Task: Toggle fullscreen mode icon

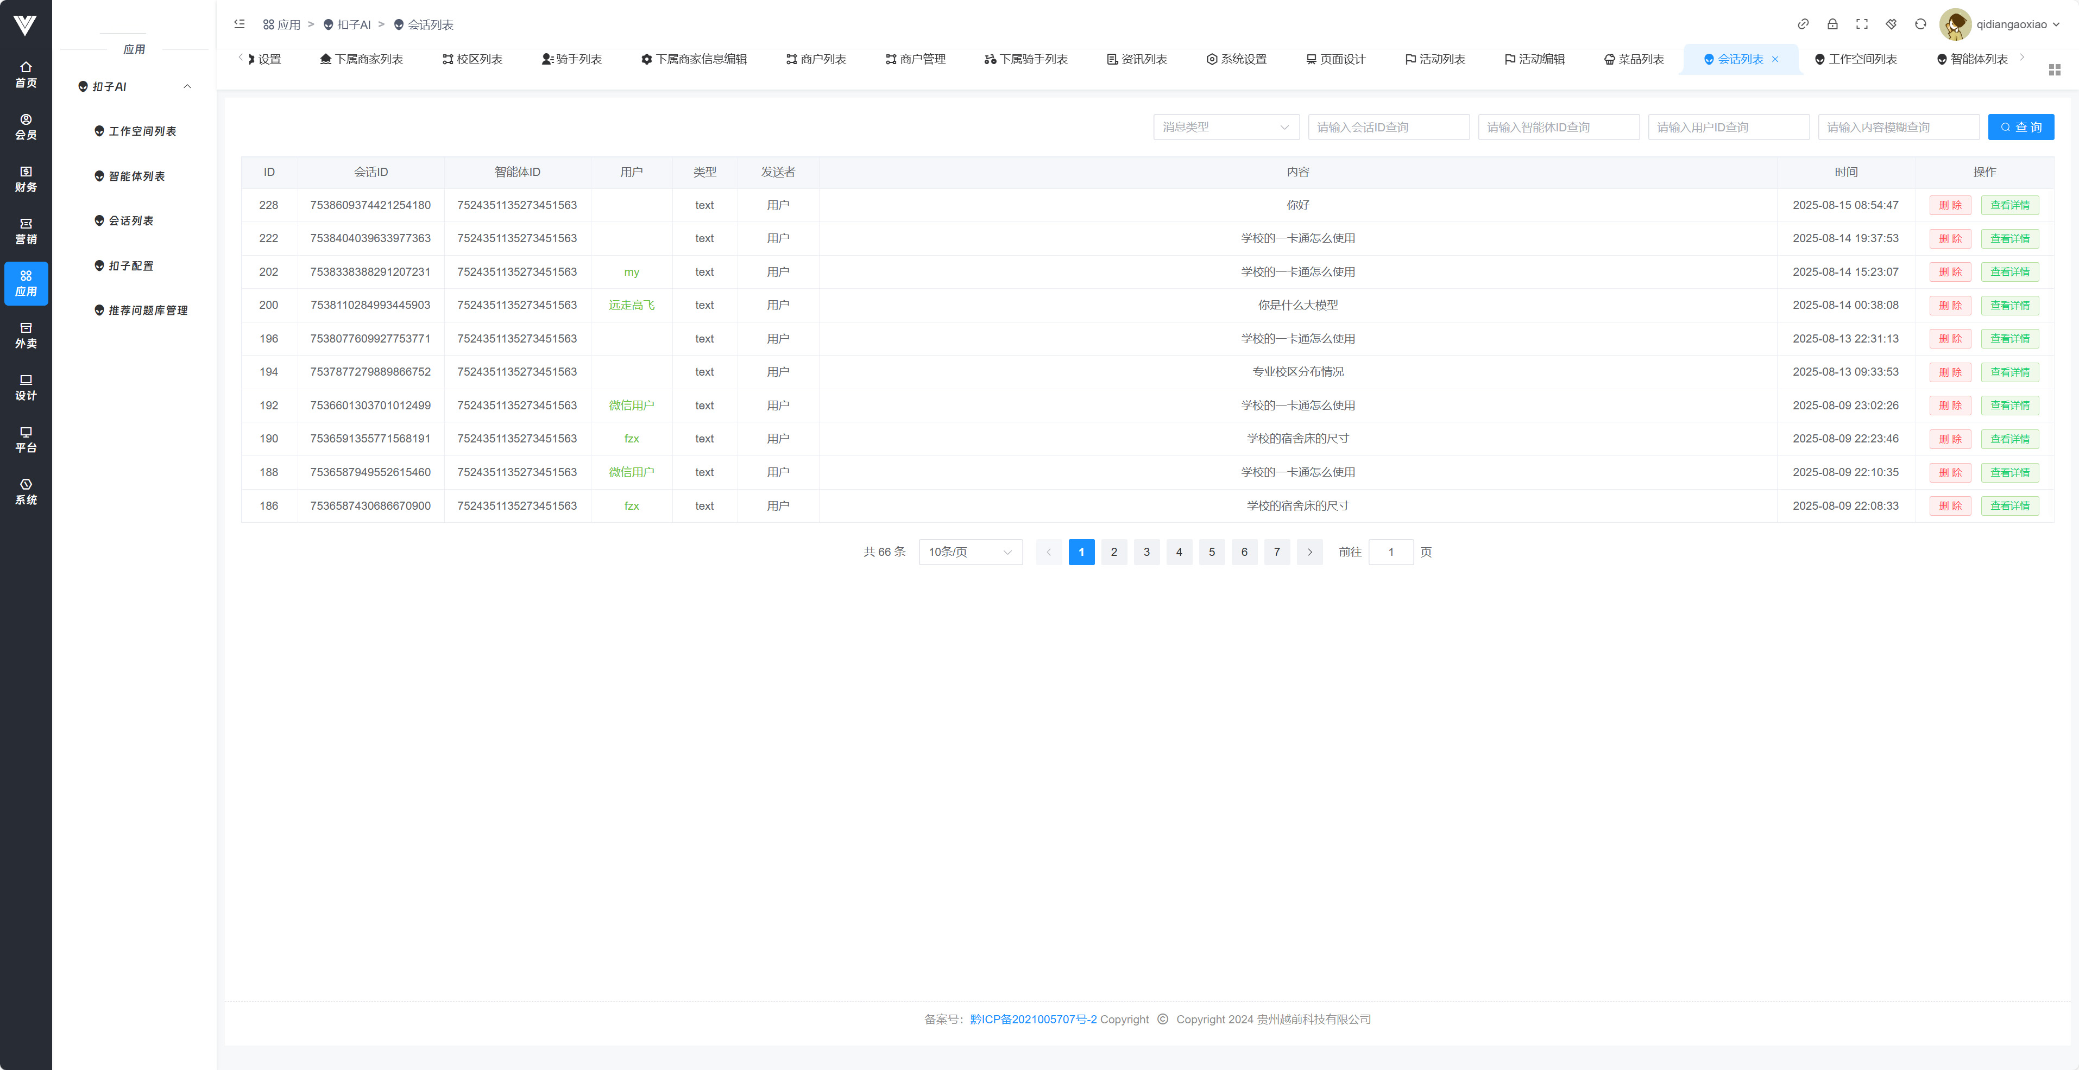Action: [1862, 24]
